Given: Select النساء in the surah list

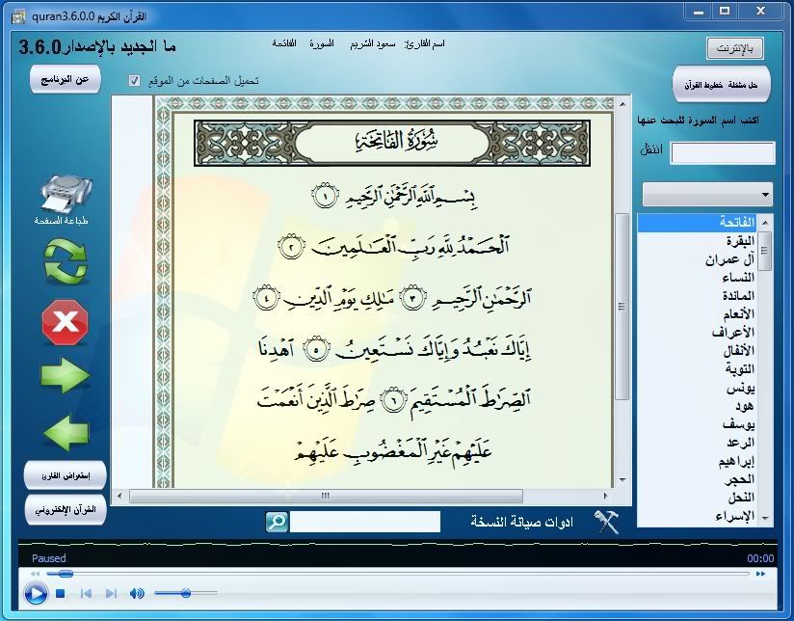Looking at the screenshot, I should [x=697, y=278].
